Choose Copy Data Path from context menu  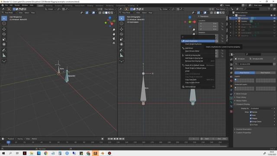198,80
